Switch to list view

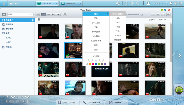tap(48, 14)
